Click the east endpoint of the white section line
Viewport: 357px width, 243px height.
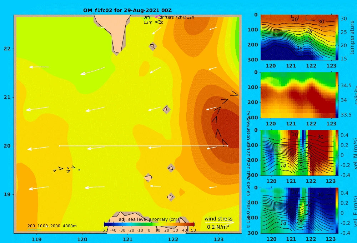[x=227, y=146]
